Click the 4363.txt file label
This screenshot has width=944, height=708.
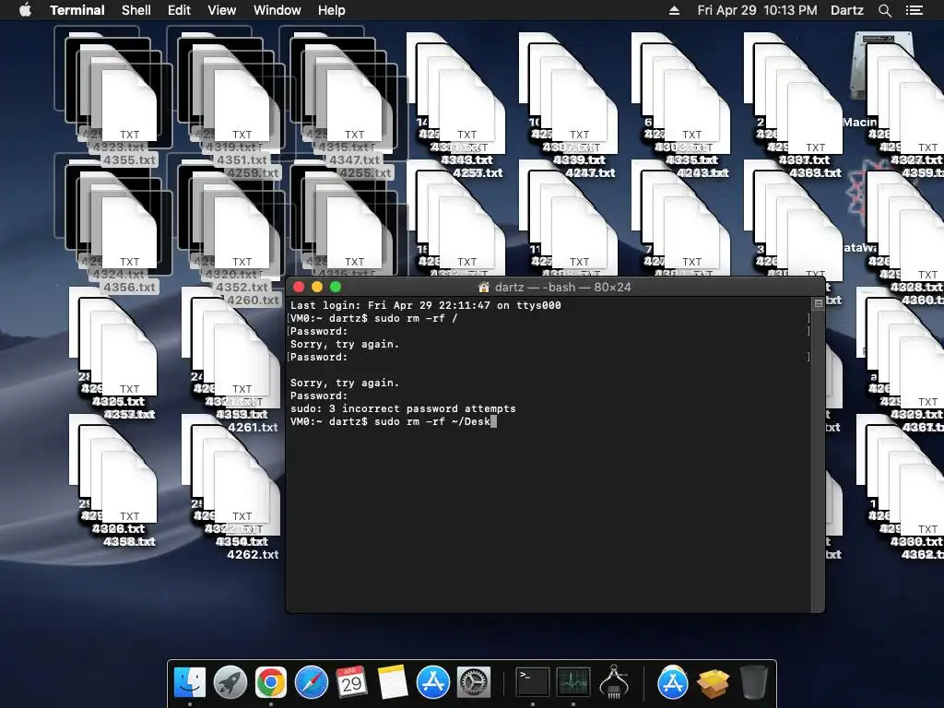[815, 172]
